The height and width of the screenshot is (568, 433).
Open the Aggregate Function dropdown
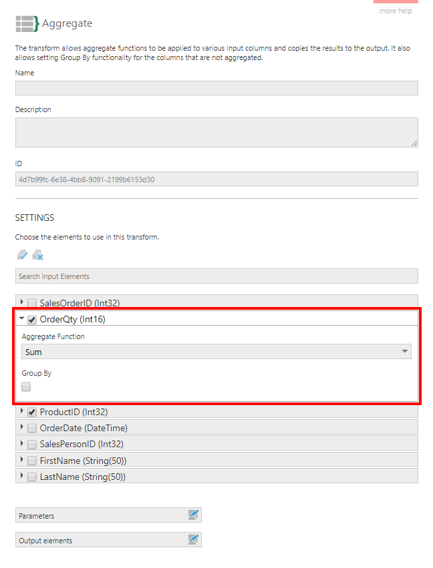216,352
